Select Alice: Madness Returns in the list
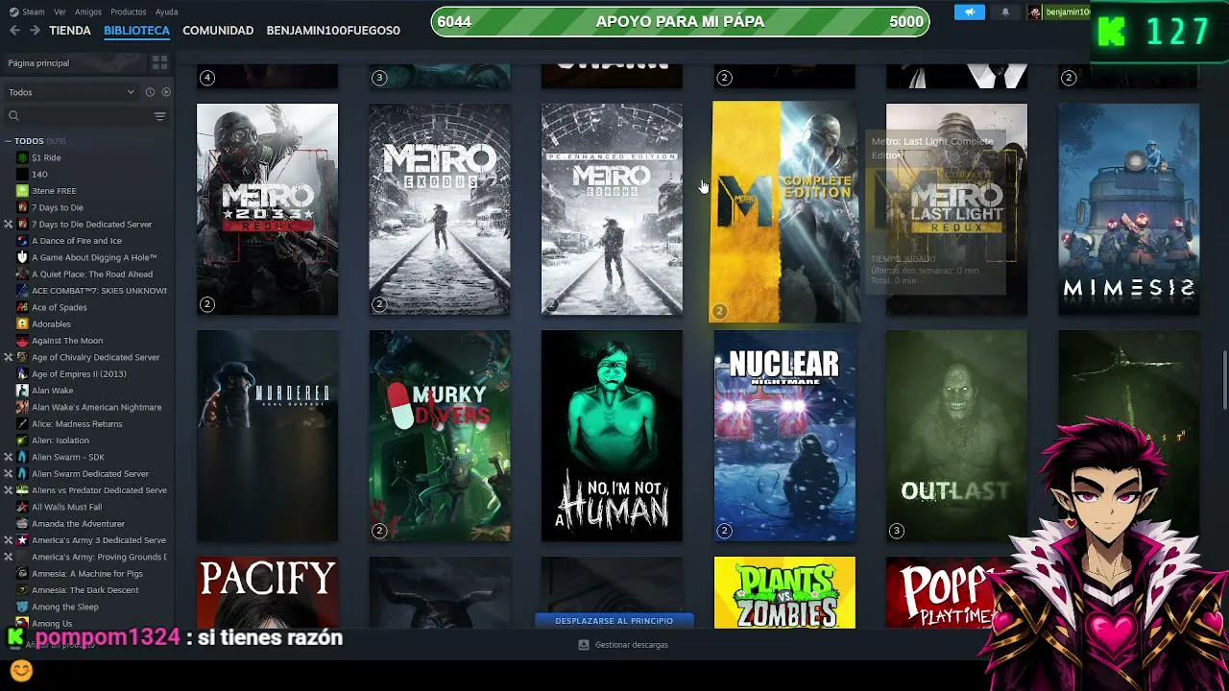Viewport: 1229px width, 691px height. pyautogui.click(x=77, y=424)
